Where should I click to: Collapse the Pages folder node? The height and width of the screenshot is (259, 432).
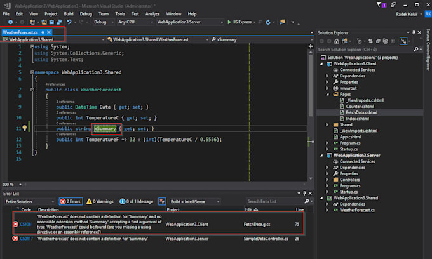click(x=327, y=94)
